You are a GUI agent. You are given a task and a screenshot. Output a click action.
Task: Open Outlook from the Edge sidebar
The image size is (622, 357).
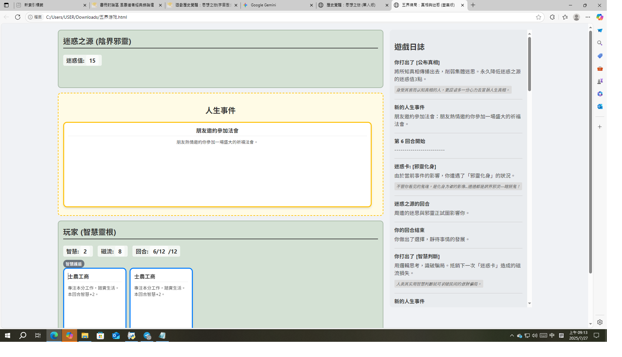600,106
